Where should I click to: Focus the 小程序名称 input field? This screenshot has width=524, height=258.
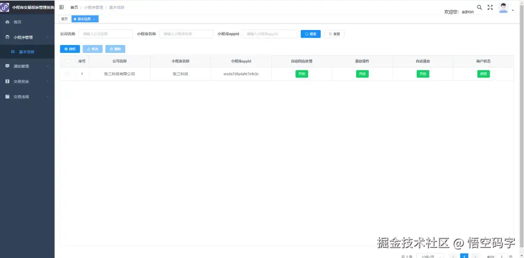click(186, 34)
